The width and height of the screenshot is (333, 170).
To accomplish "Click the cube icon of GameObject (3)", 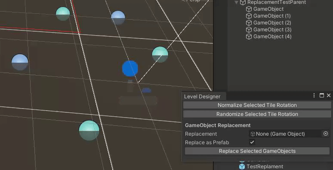I will tap(249, 30).
